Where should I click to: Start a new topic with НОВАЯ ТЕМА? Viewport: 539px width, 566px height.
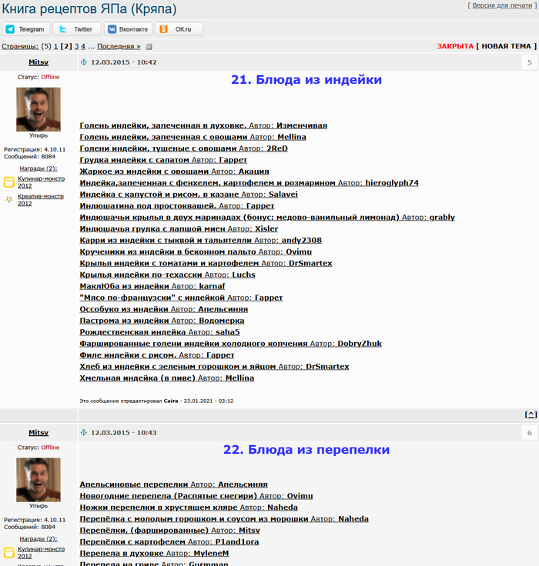pos(506,46)
